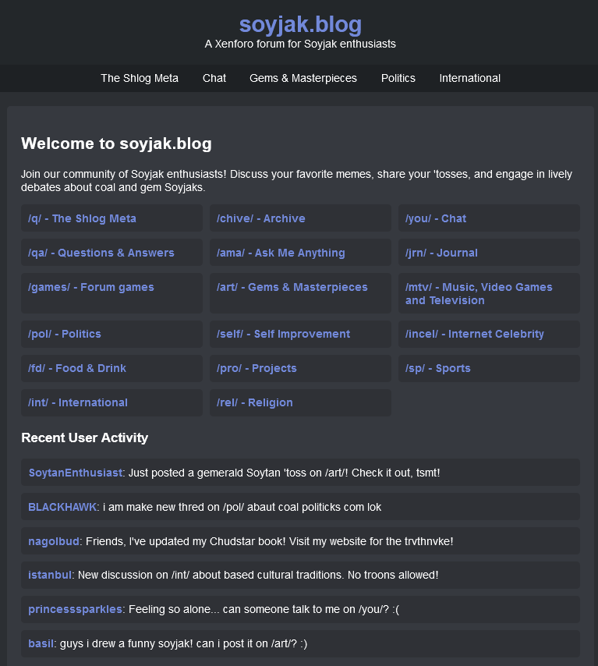This screenshot has width=598, height=666.
Task: Open the /chive/ Archive board
Action: click(x=261, y=218)
